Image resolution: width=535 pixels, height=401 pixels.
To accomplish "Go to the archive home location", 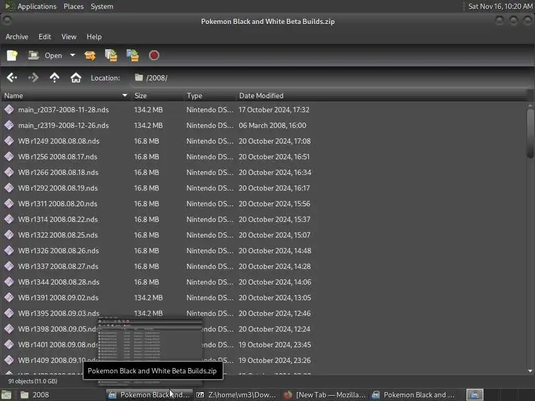I will pyautogui.click(x=76, y=78).
